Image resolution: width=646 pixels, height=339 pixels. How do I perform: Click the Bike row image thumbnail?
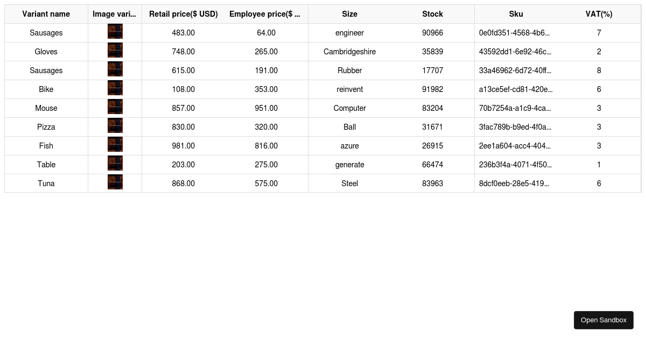coord(115,88)
